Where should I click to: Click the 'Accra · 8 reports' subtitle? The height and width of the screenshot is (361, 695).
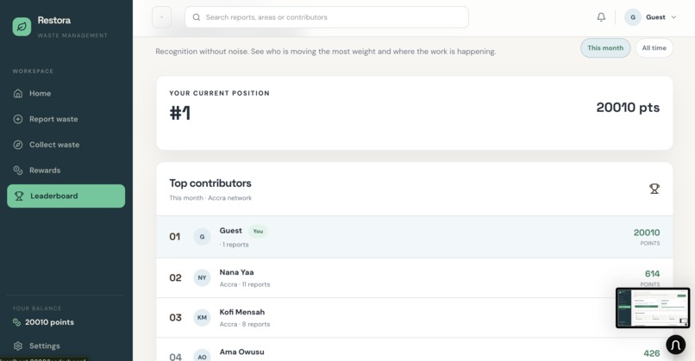pos(245,325)
